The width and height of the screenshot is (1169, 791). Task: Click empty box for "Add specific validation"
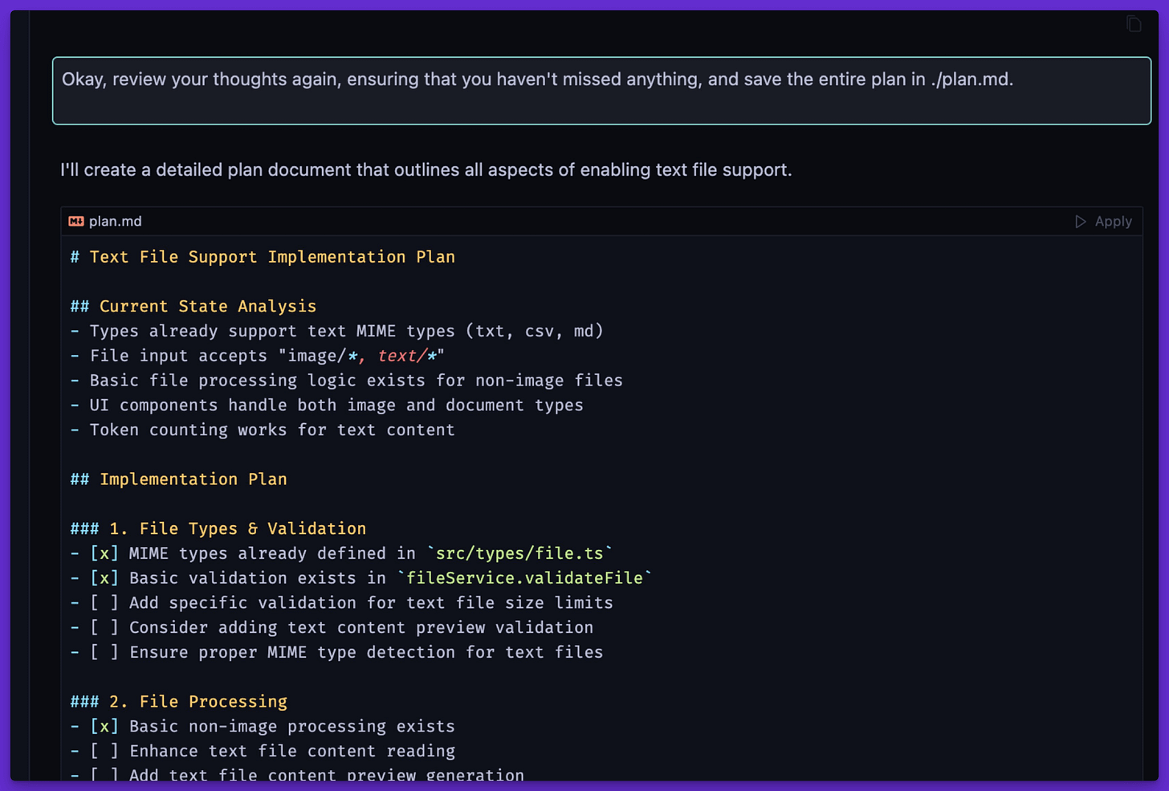(104, 603)
